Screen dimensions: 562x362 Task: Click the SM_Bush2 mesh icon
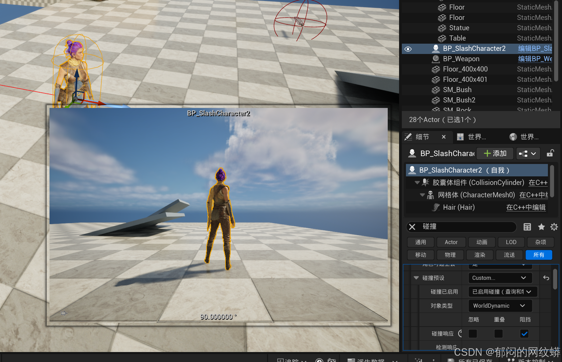[436, 100]
